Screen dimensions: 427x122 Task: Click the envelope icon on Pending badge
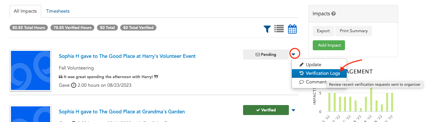tap(257, 55)
